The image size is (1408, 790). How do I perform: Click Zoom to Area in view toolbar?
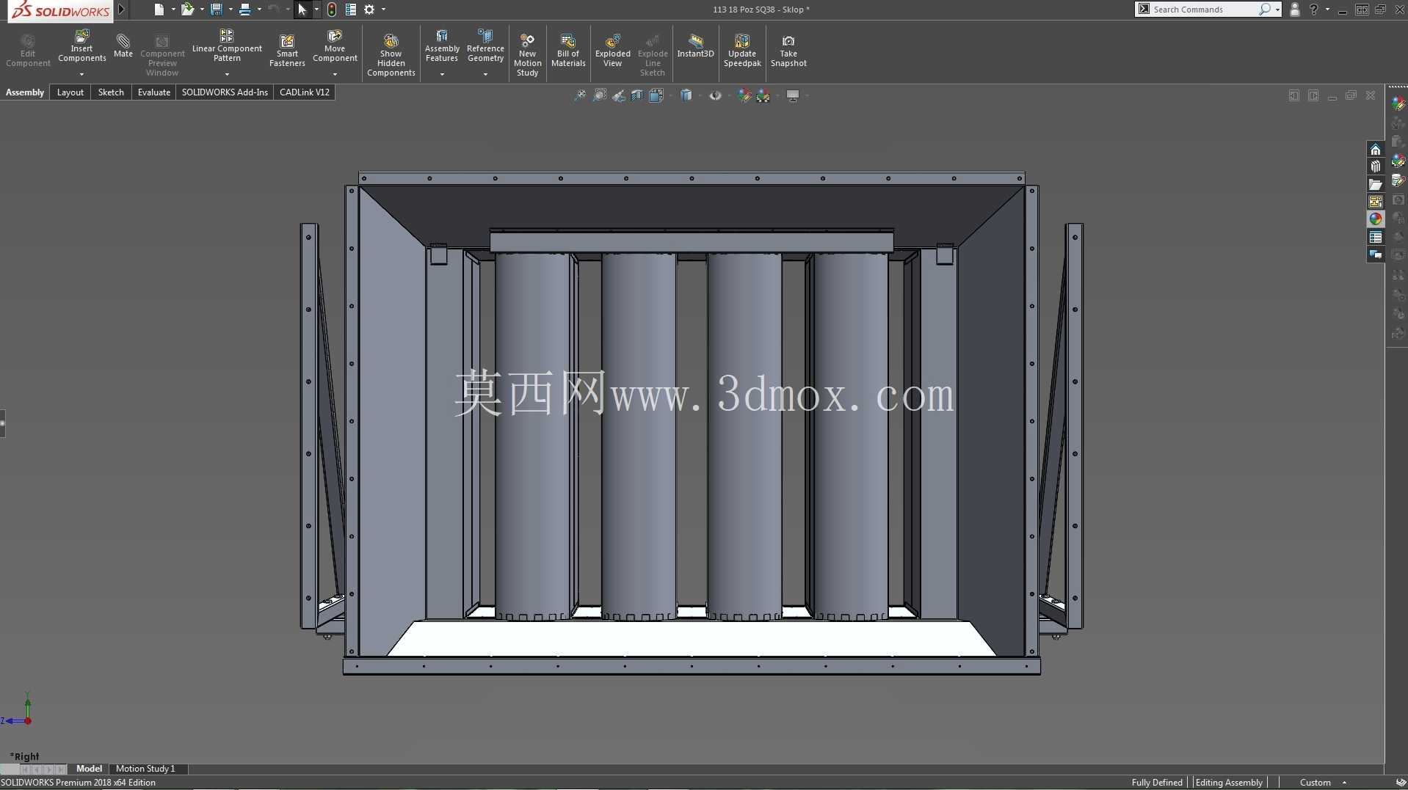tap(600, 95)
